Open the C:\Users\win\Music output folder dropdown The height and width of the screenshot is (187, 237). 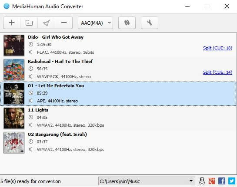click(147, 181)
